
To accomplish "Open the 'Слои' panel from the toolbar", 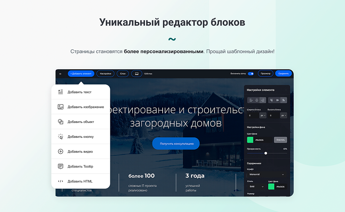I will coord(123,73).
